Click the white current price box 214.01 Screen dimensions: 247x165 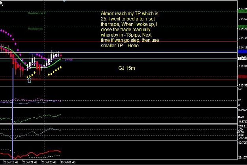242,58
